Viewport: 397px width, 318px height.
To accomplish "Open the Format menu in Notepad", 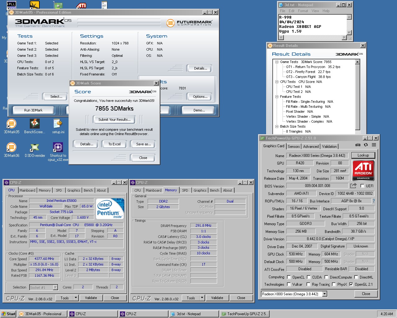I will [x=303, y=11].
